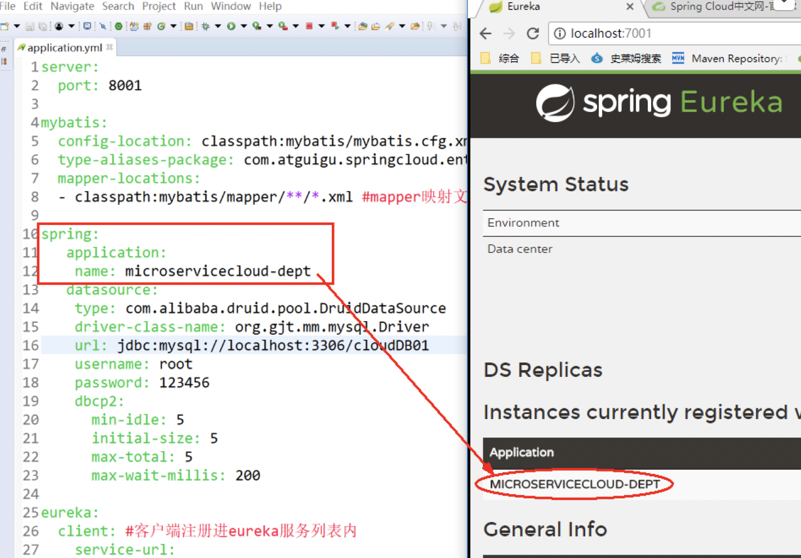This screenshot has height=558, width=801.
Task: Click the Data center row in System Status
Action: (x=642, y=249)
